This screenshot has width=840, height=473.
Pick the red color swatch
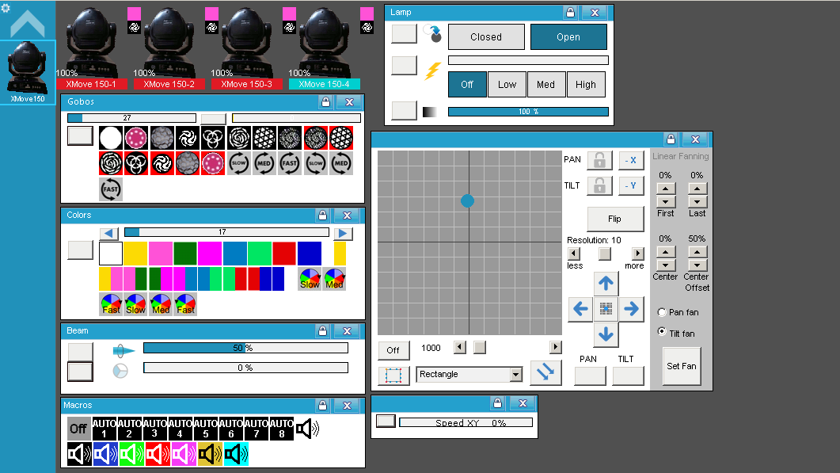[284, 254]
